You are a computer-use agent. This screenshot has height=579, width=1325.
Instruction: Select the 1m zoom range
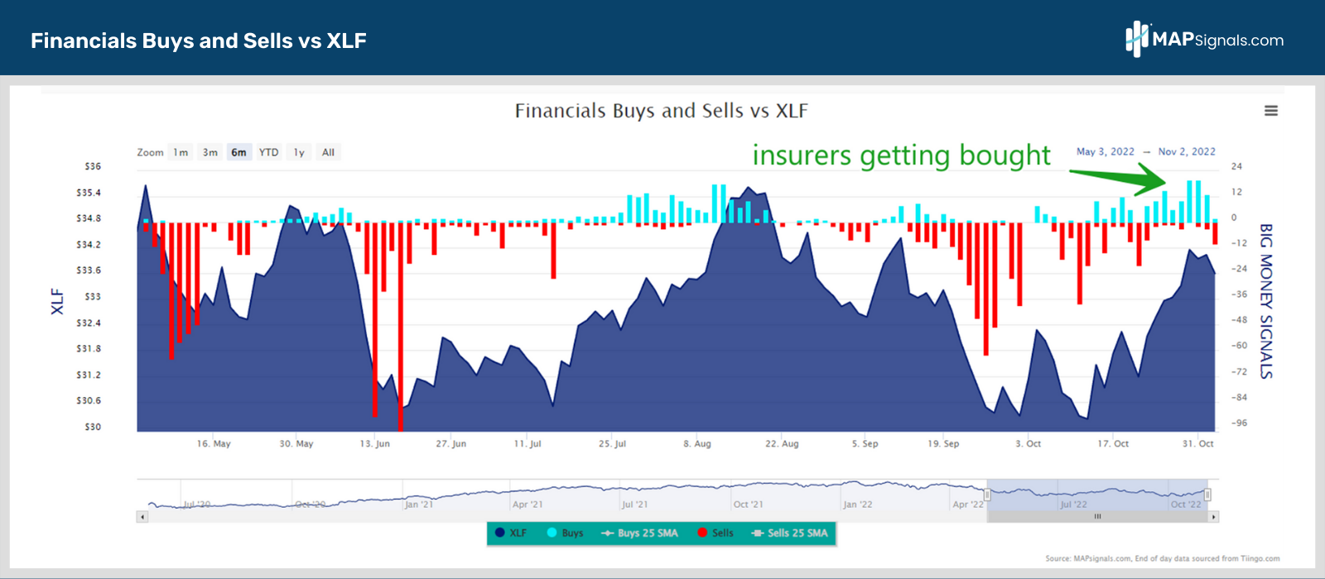pyautogui.click(x=181, y=152)
